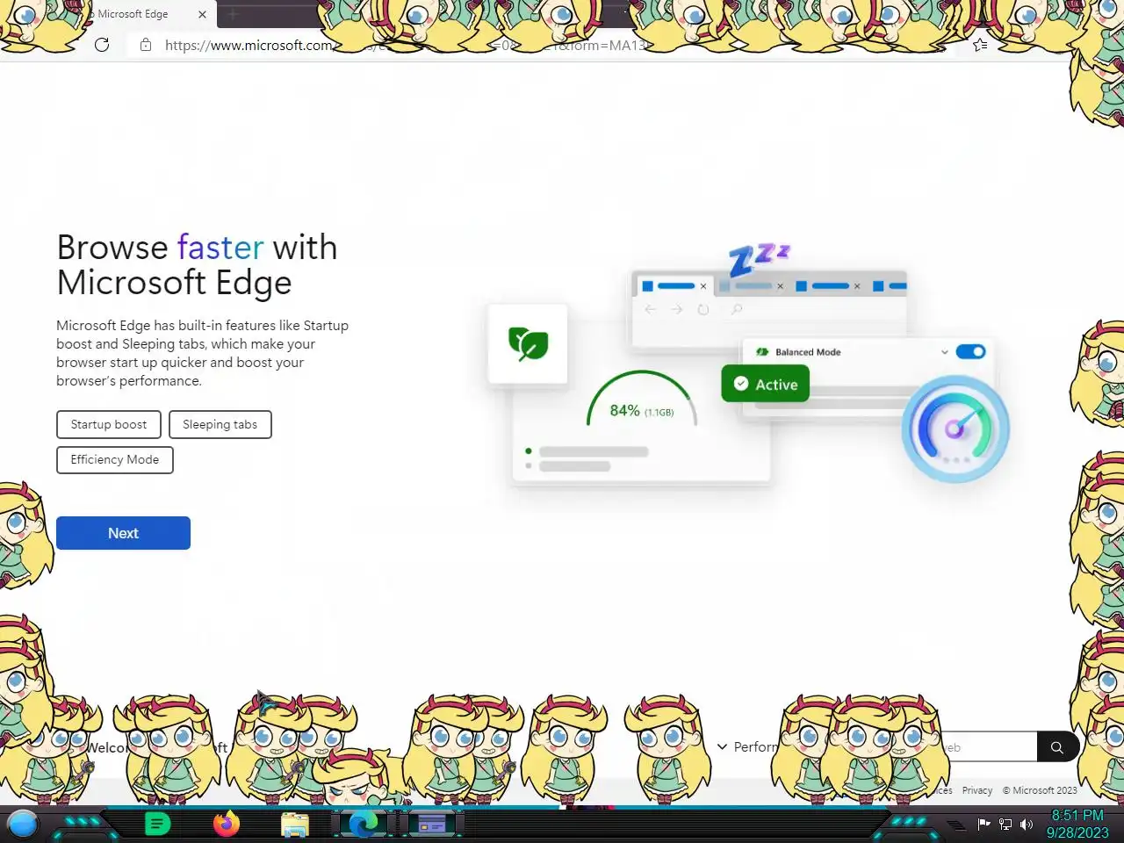Screen dimensions: 1124x843
Task: Open the volume speaker icon in tray
Action: pyautogui.click(x=1026, y=824)
